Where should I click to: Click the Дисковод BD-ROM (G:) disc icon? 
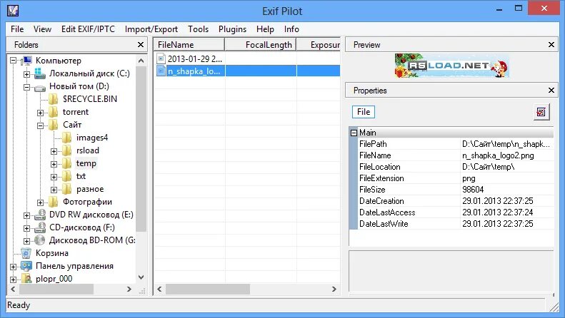click(x=39, y=240)
